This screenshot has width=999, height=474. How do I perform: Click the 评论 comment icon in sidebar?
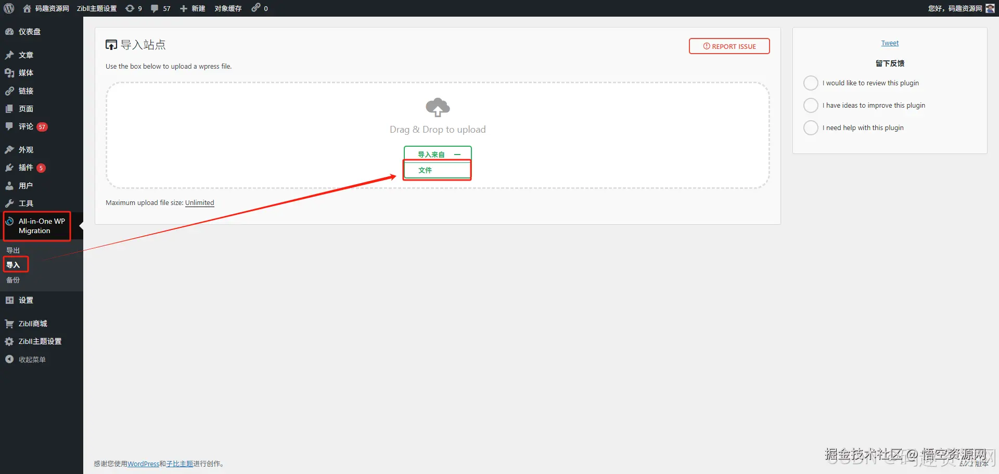9,126
